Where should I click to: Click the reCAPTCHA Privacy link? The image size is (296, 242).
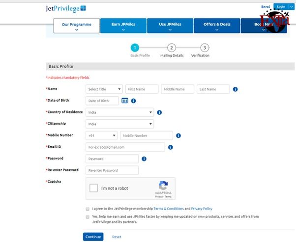coord(159,197)
